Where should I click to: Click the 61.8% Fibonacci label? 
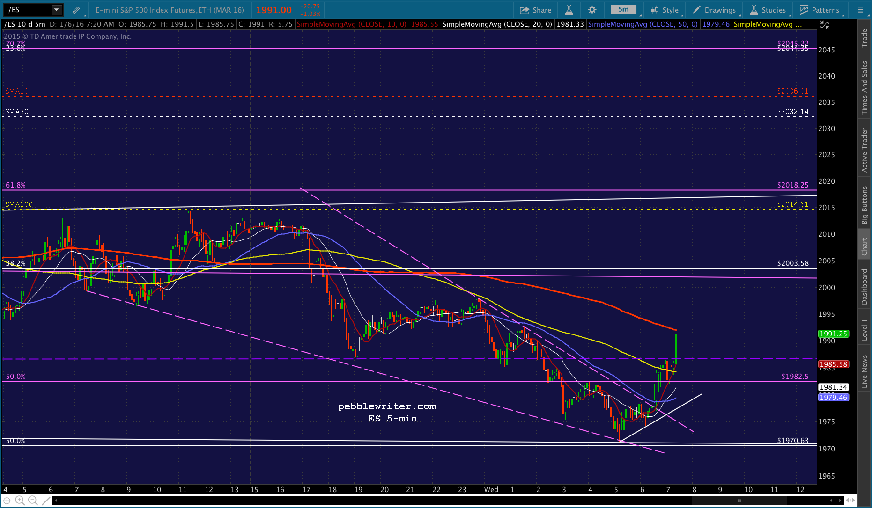15,185
